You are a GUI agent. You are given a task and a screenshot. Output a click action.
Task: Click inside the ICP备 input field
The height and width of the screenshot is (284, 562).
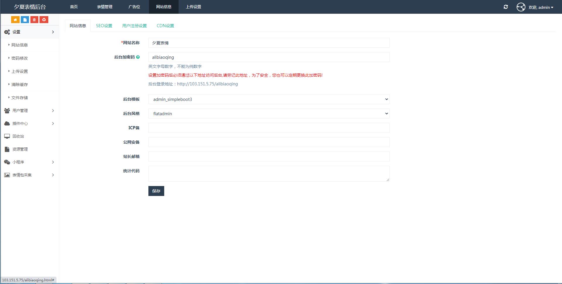point(268,128)
